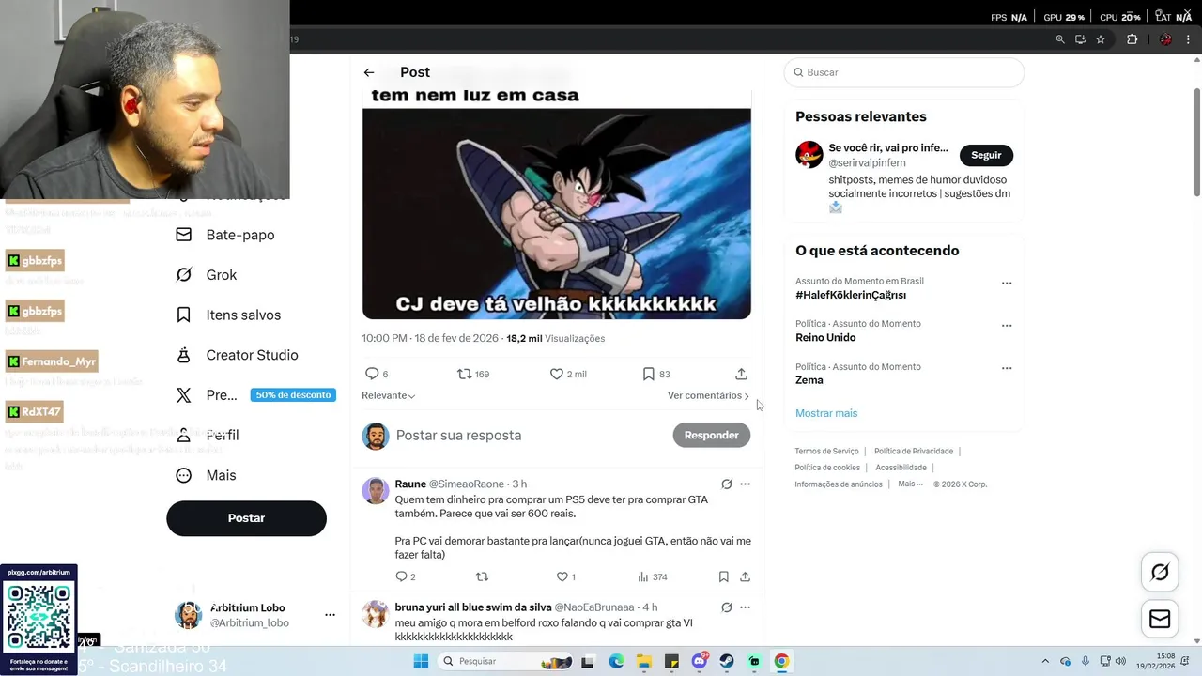Screen dimensions: 1202x676
Task: Open more options on Raune's reply
Action: (745, 484)
